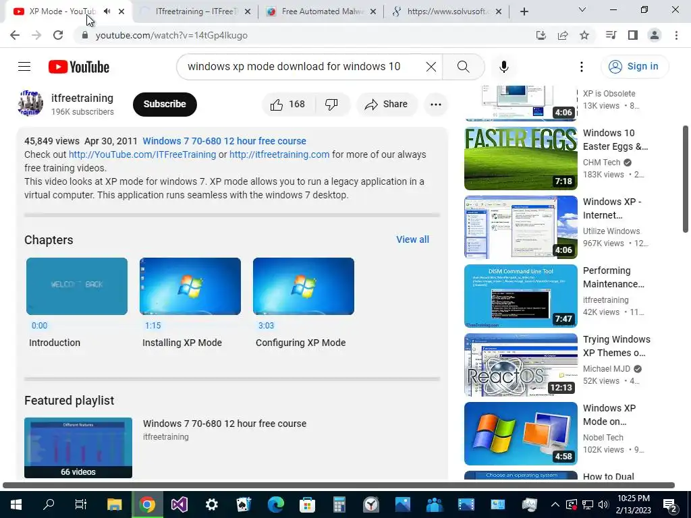This screenshot has width=691, height=518.
Task: Open the tab search chevron
Action: tap(582, 9)
